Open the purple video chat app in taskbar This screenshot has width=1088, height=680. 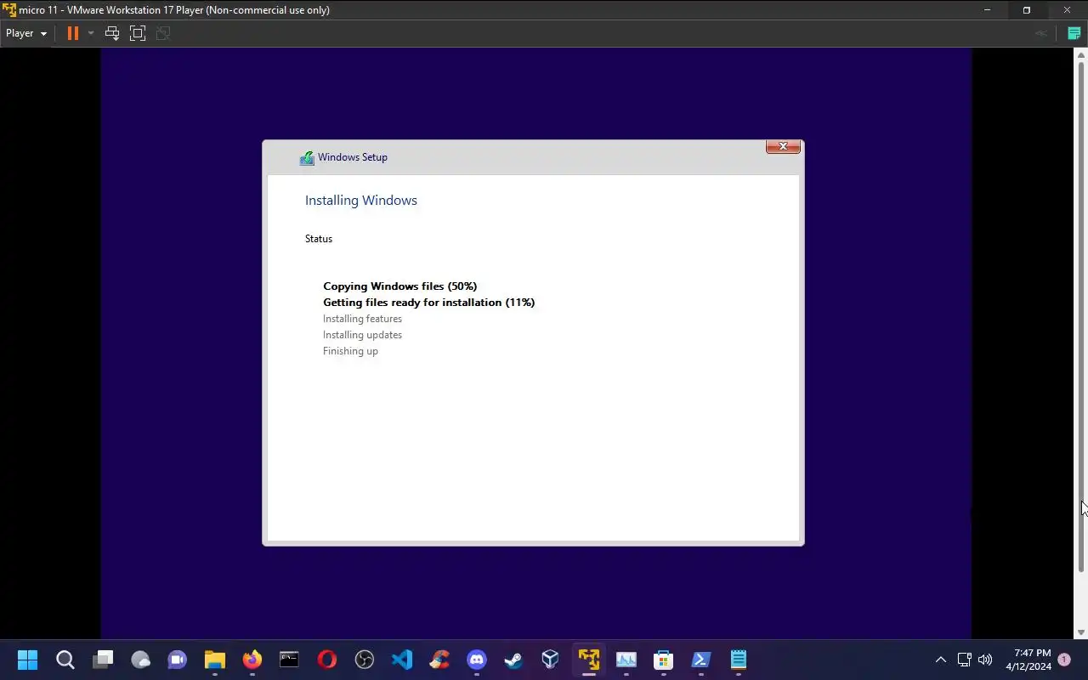(x=177, y=660)
